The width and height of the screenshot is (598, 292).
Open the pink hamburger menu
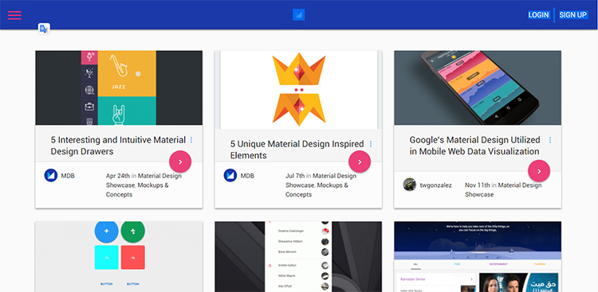click(14, 15)
